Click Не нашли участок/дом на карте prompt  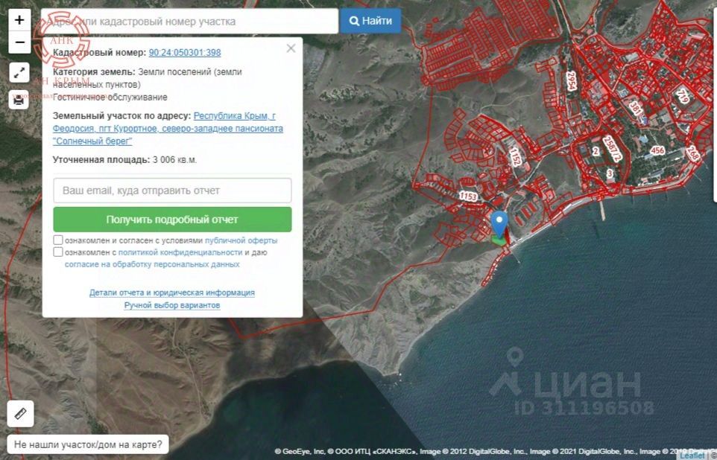pyautogui.click(x=88, y=444)
